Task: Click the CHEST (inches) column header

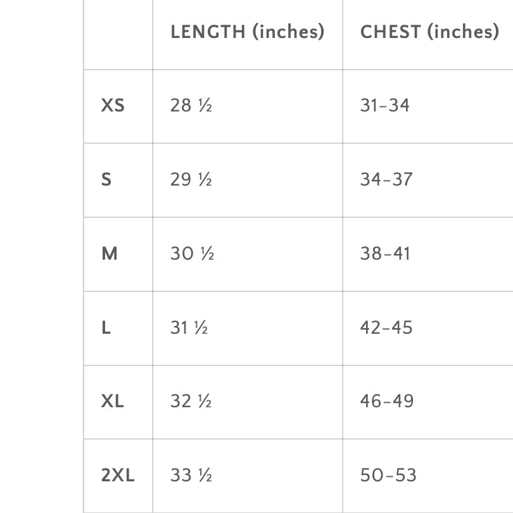Action: 429,32
